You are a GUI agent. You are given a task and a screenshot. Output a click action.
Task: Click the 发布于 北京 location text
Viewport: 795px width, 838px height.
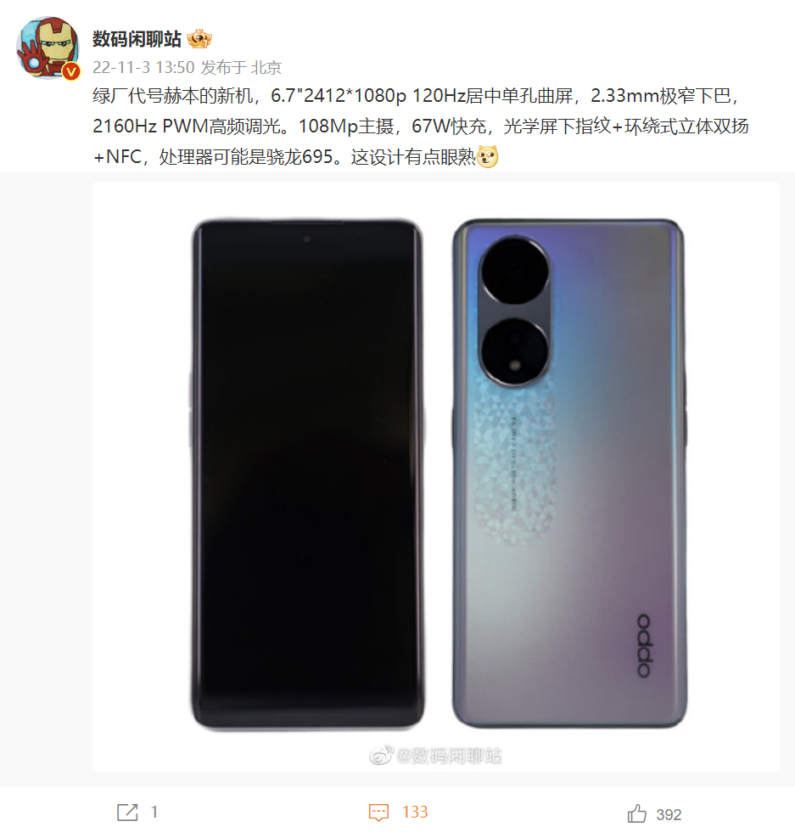[x=241, y=67]
